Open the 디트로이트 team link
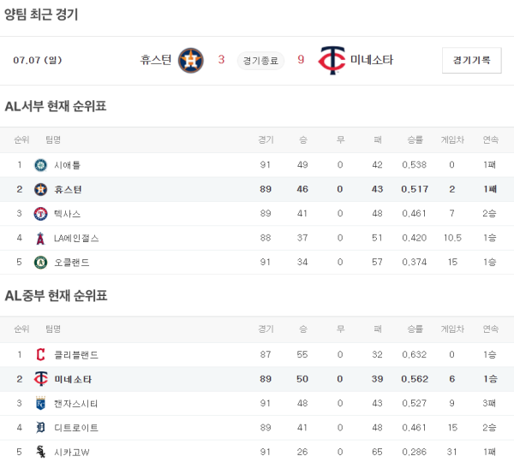 [x=76, y=428]
